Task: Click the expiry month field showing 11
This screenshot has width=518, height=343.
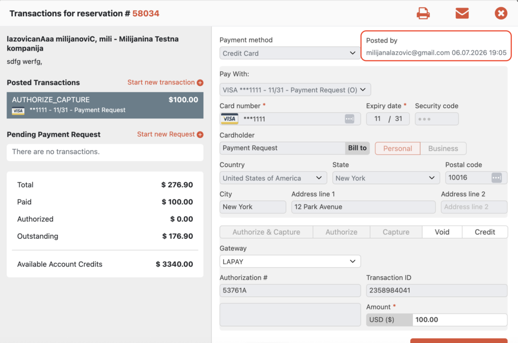Action: (x=377, y=118)
